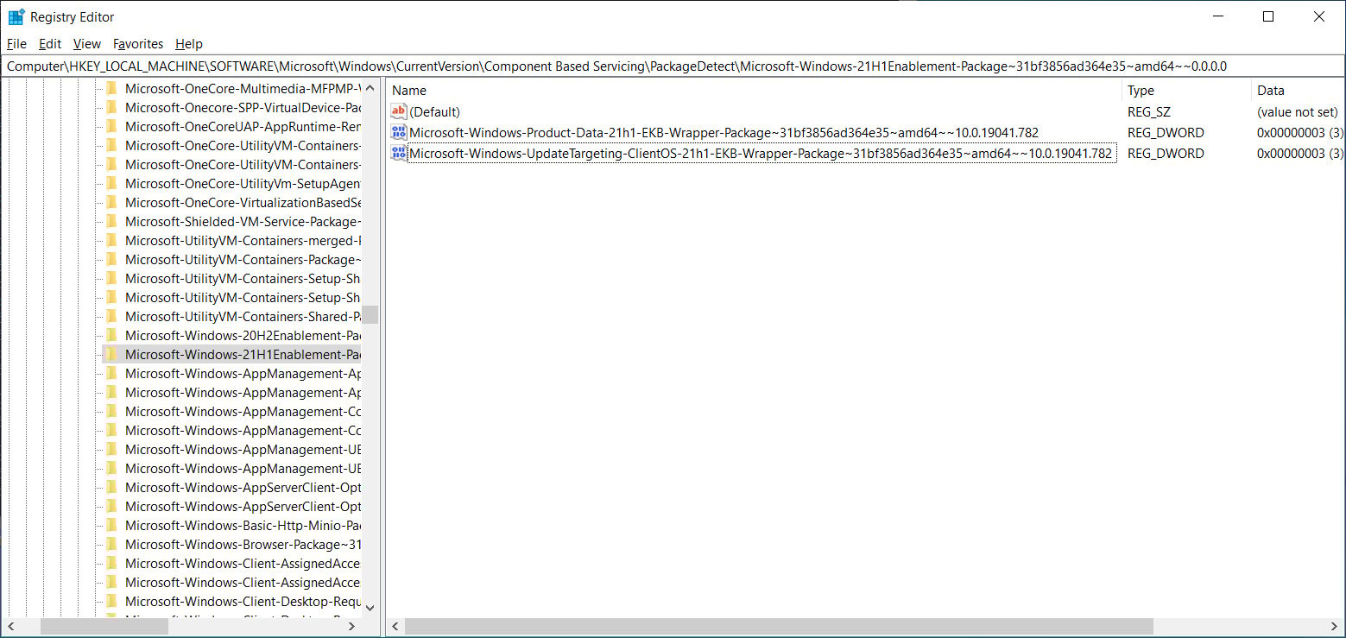Click REG_DWORD type in the Product-Data row

point(1166,132)
